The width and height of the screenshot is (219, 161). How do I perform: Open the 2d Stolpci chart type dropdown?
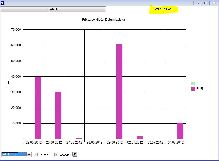click(x=29, y=154)
